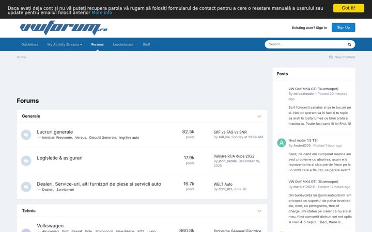The height and width of the screenshot is (232, 372).
Task: Click the New Content newspaper icon
Action: click(331, 57)
